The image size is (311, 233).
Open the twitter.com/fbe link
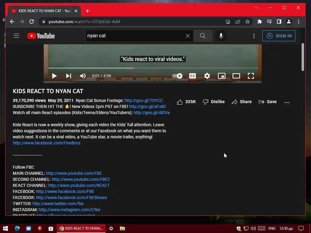(58, 204)
